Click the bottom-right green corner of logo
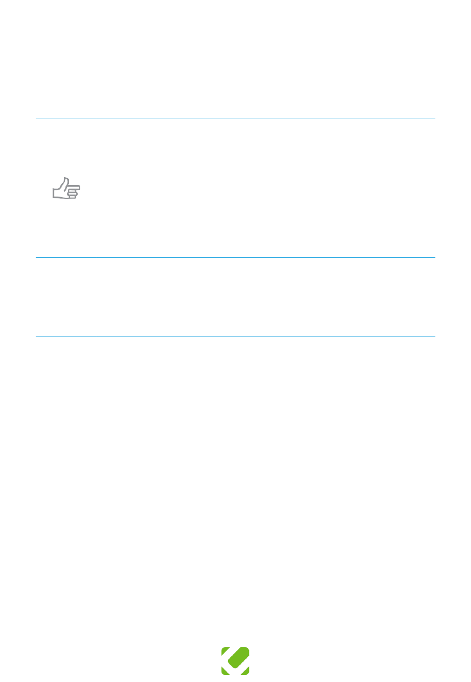Image resolution: width=471 pixels, height=682 pixels. pos(246,672)
